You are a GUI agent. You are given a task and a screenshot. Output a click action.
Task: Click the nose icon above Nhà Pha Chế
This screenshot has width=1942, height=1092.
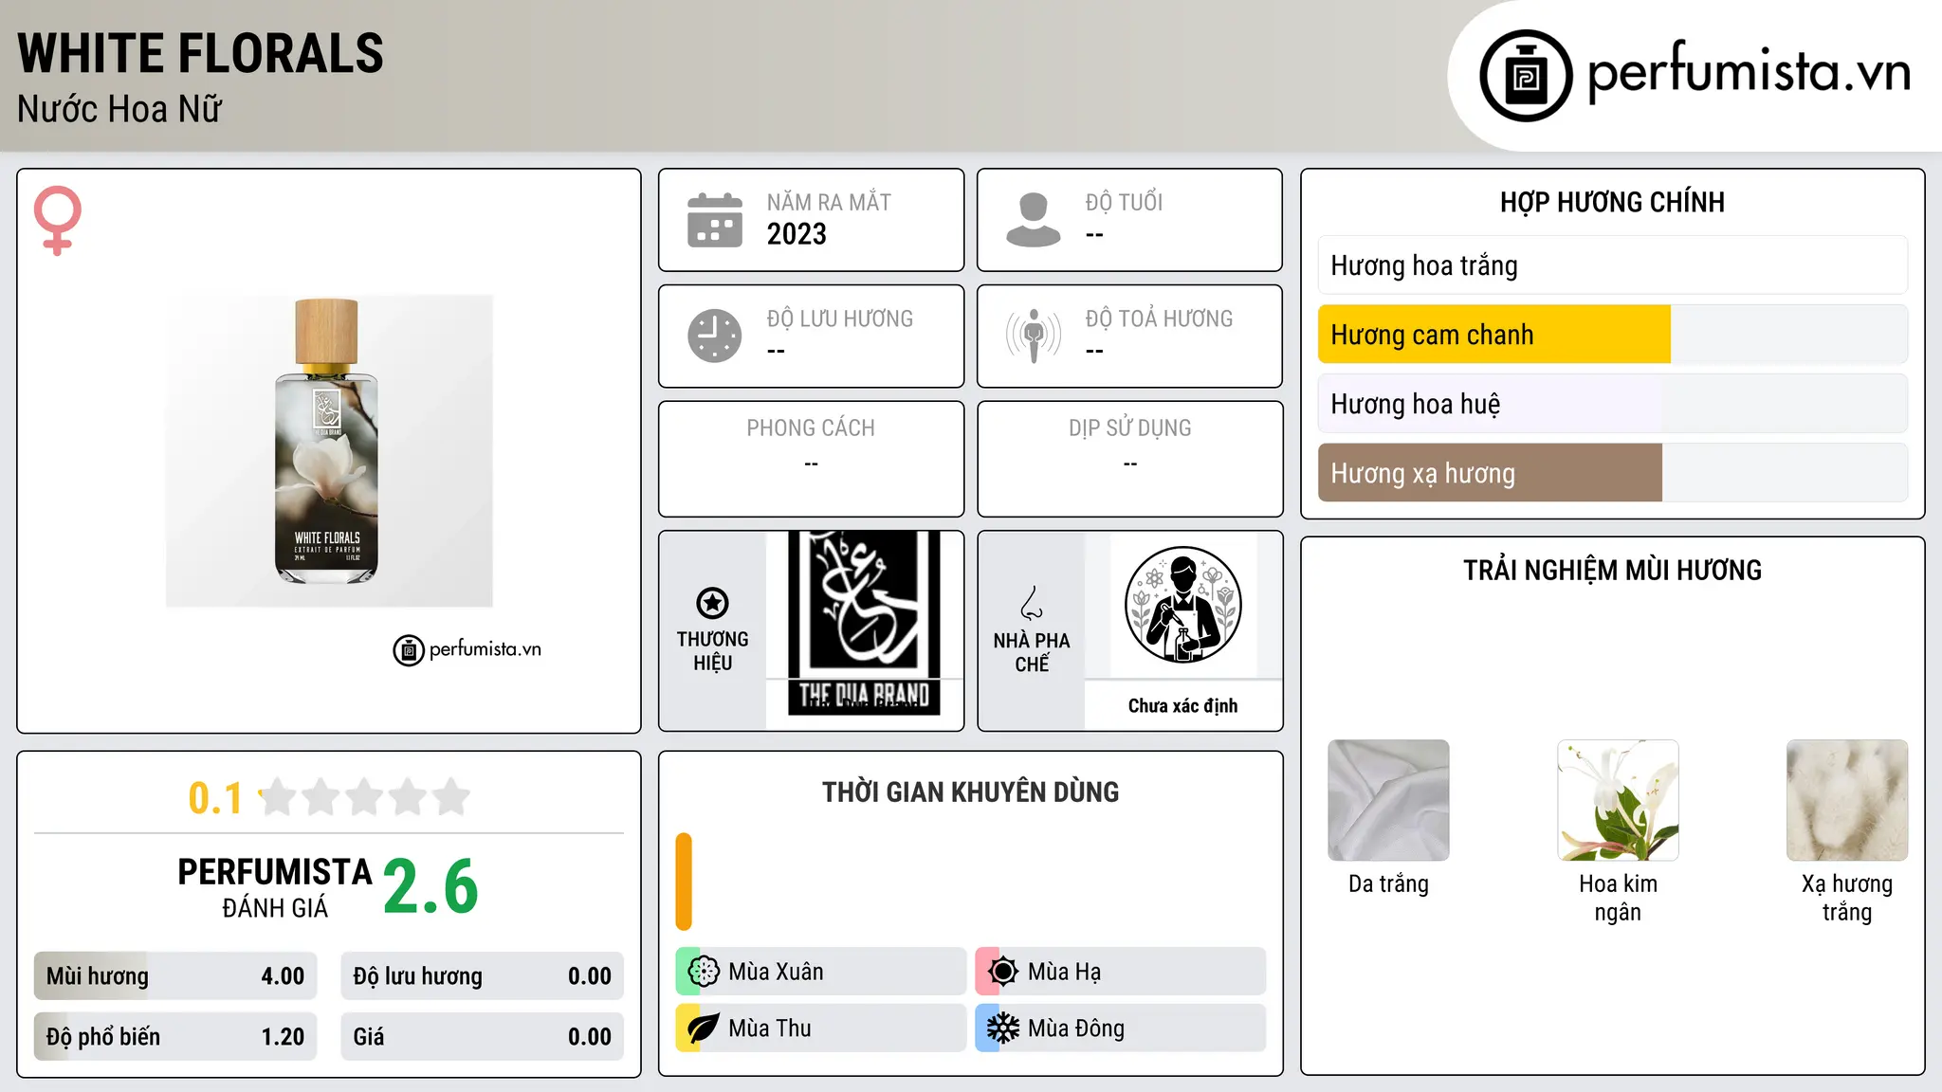point(1032,603)
